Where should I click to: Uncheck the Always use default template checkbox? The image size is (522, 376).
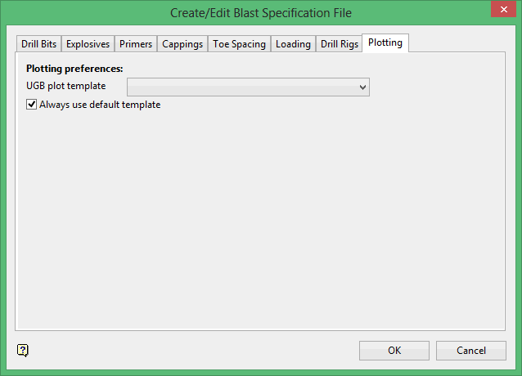(32, 105)
